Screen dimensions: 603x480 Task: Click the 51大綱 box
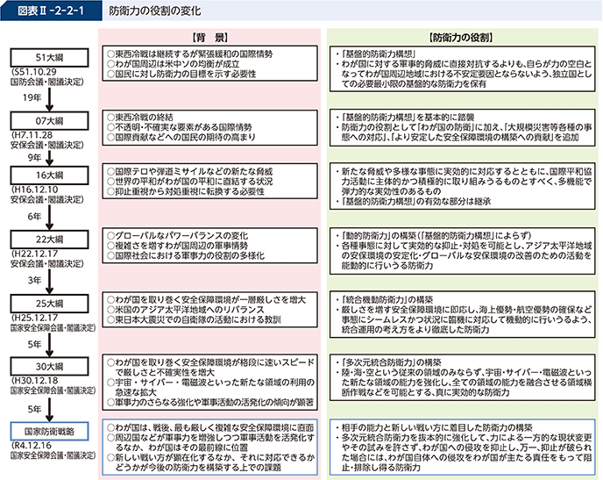tap(49, 58)
